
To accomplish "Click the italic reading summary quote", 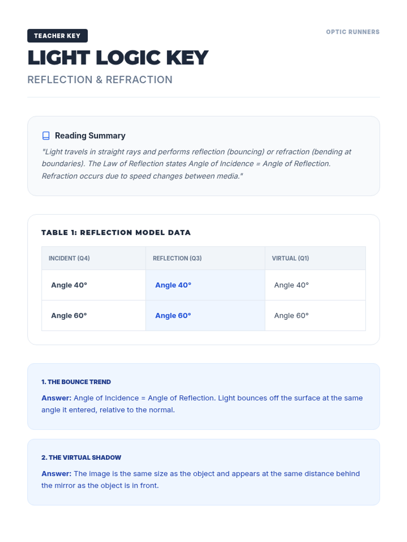I will [x=197, y=164].
